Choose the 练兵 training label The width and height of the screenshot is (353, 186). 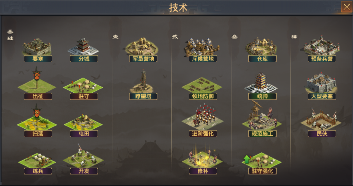click(x=38, y=171)
